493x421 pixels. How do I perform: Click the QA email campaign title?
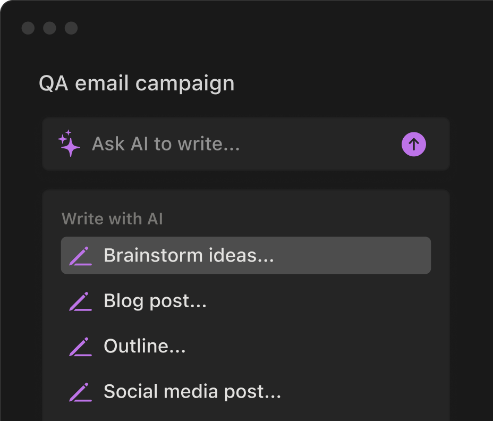pos(137,83)
